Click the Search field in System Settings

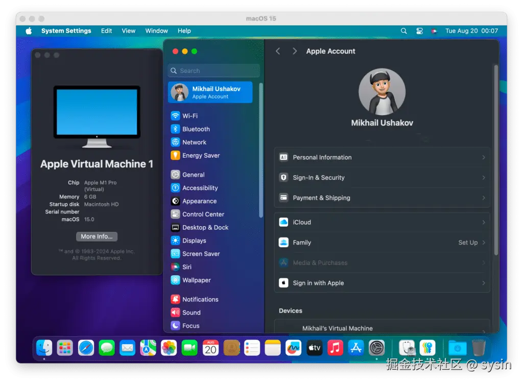(x=213, y=70)
